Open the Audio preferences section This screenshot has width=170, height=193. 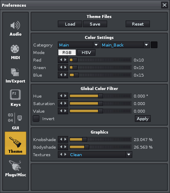pos(15,28)
